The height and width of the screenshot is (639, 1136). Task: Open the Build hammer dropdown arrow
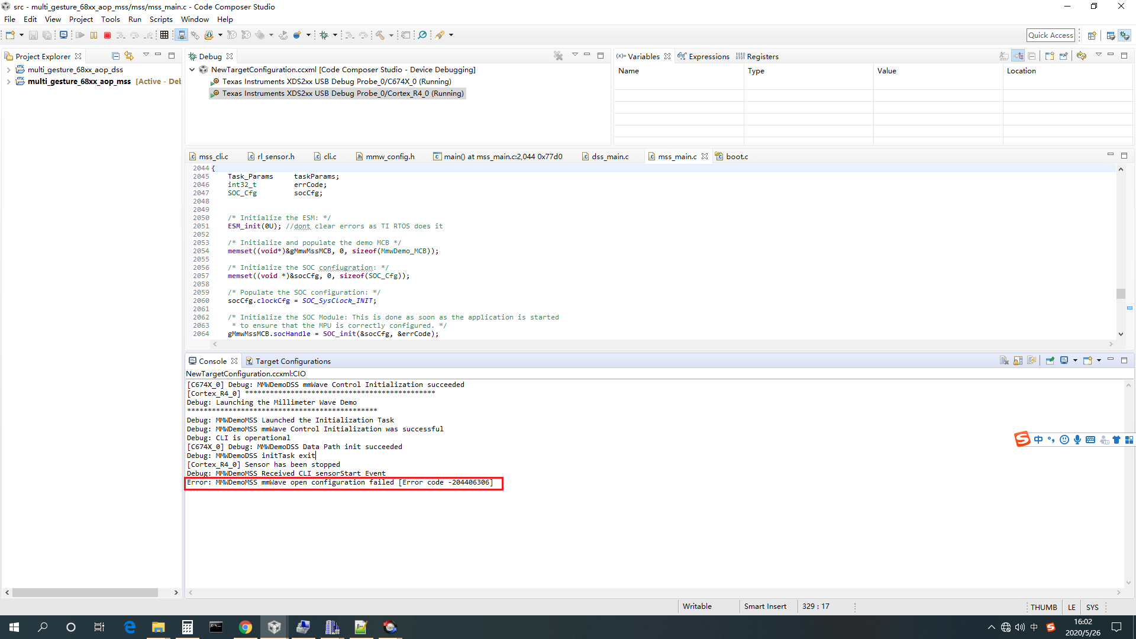(391, 35)
